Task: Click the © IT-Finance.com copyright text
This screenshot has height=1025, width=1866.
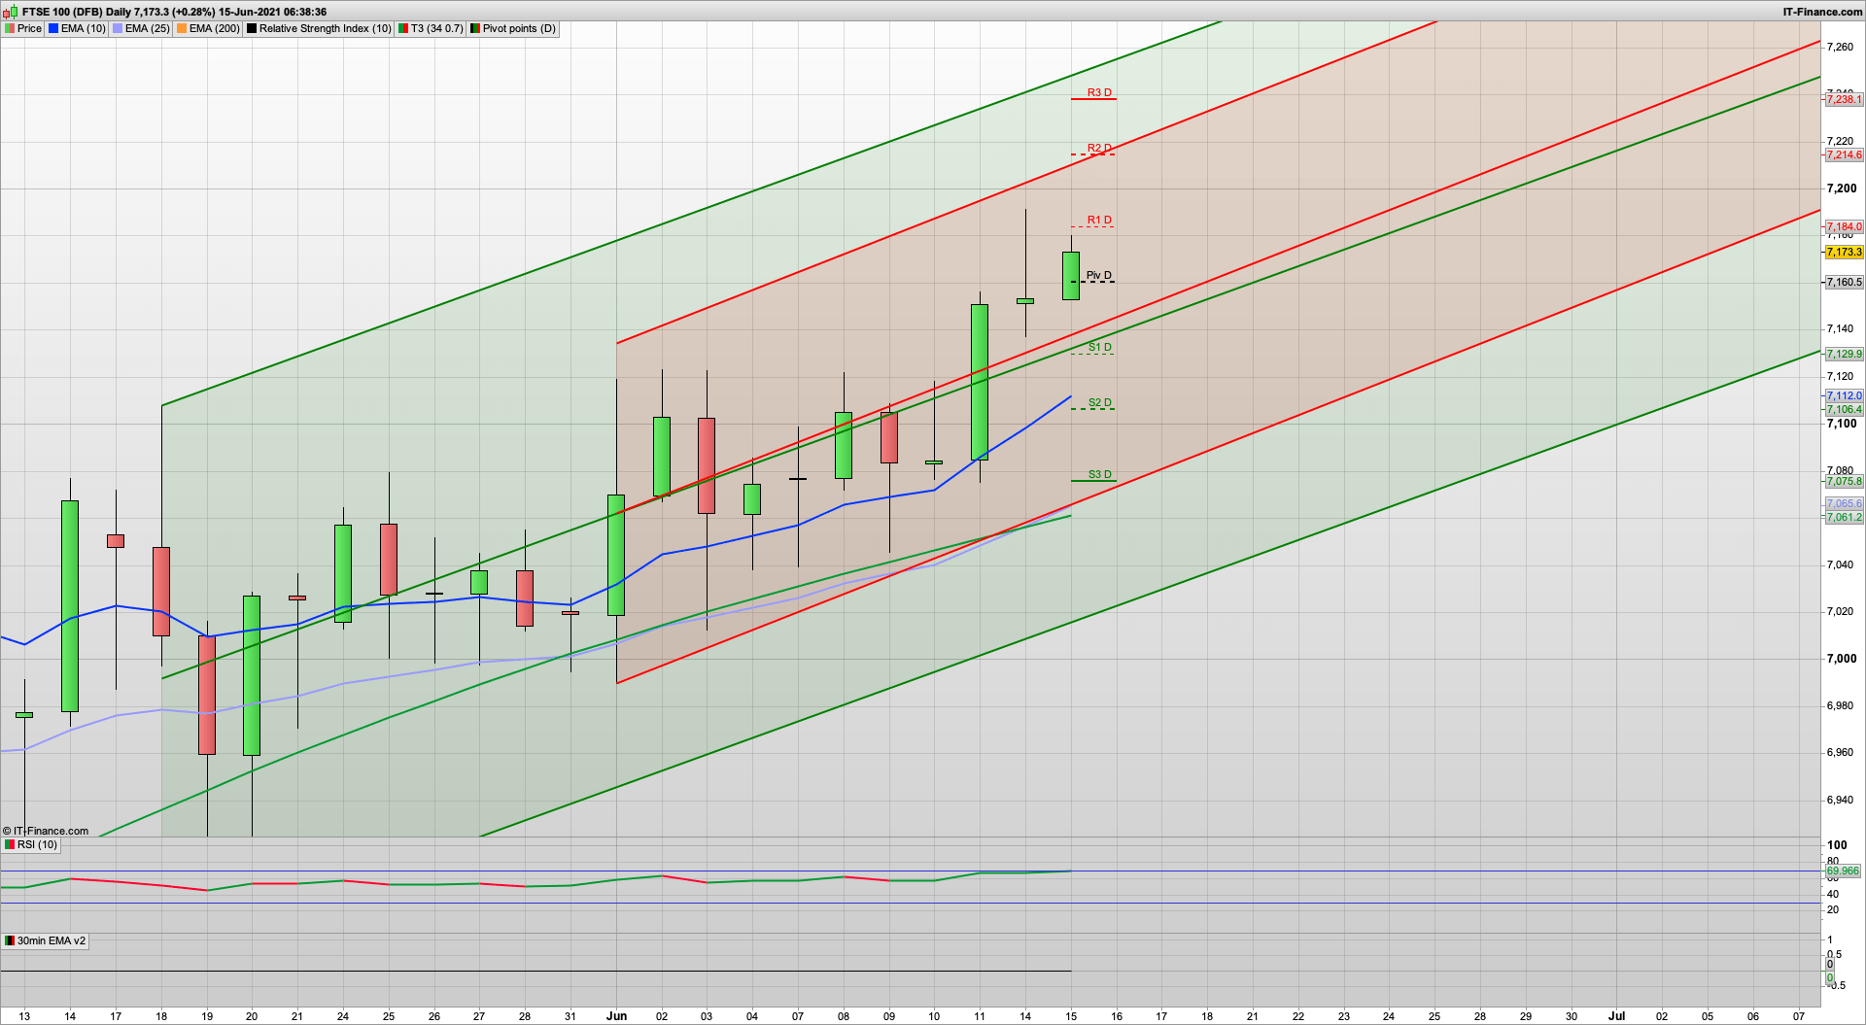Action: pyautogui.click(x=46, y=831)
